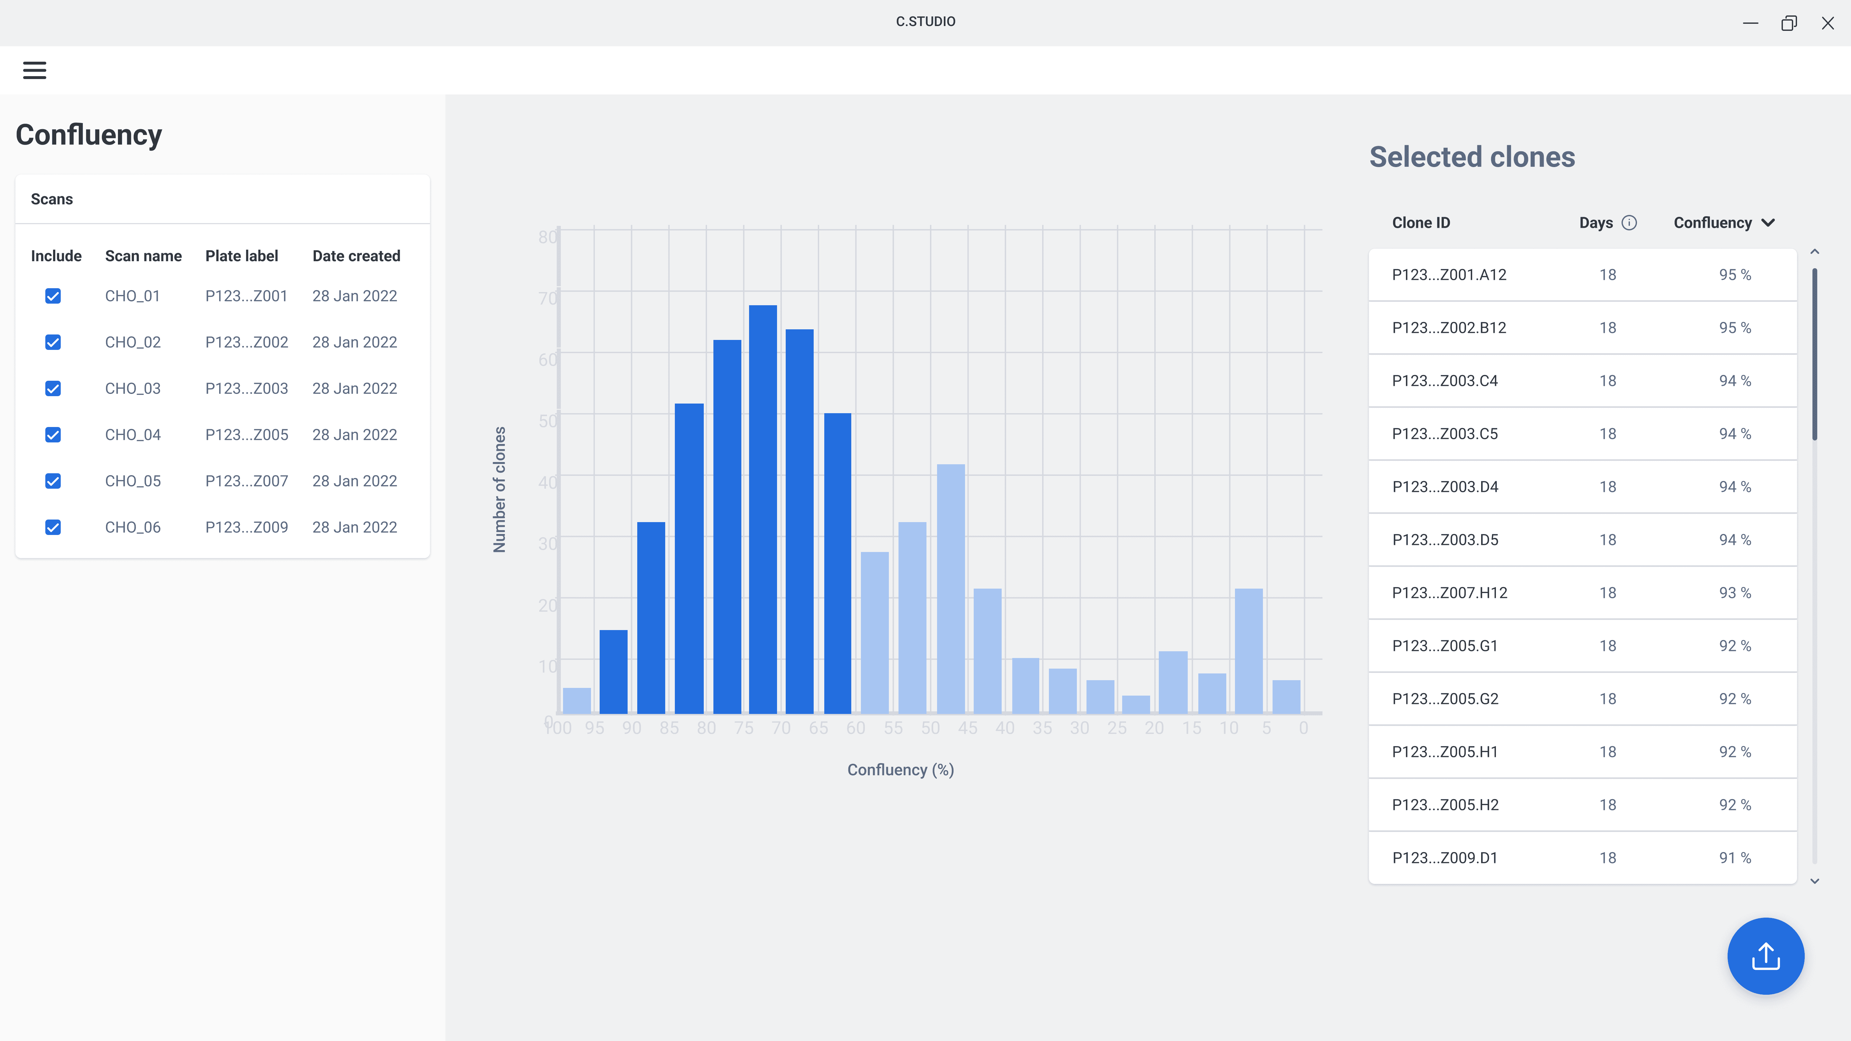Viewport: 1851px width, 1041px height.
Task: Click the clones list scrollbar thumb
Action: [1814, 353]
